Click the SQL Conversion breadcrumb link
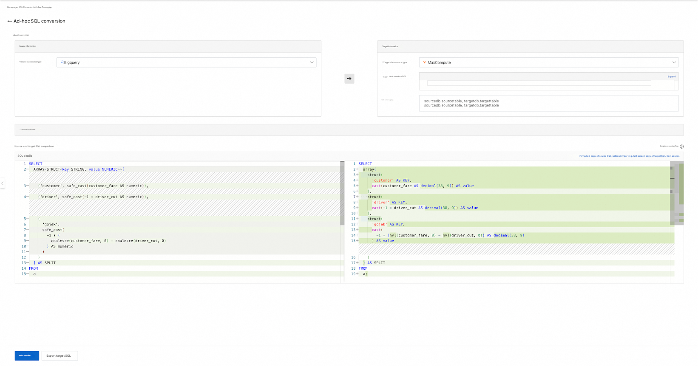Image resolution: width=698 pixels, height=366 pixels. tap(26, 7)
